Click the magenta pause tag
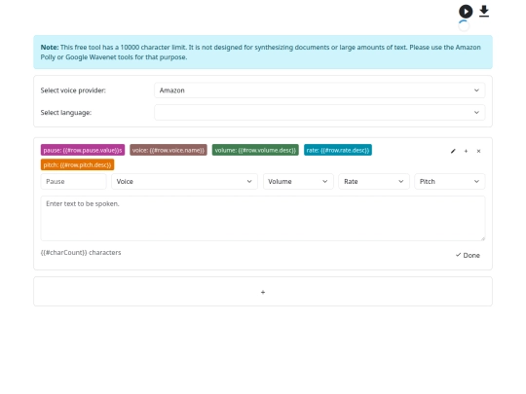 (x=83, y=150)
